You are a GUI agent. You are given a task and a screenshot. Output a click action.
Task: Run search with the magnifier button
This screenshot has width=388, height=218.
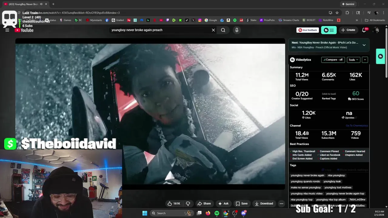click(x=223, y=30)
